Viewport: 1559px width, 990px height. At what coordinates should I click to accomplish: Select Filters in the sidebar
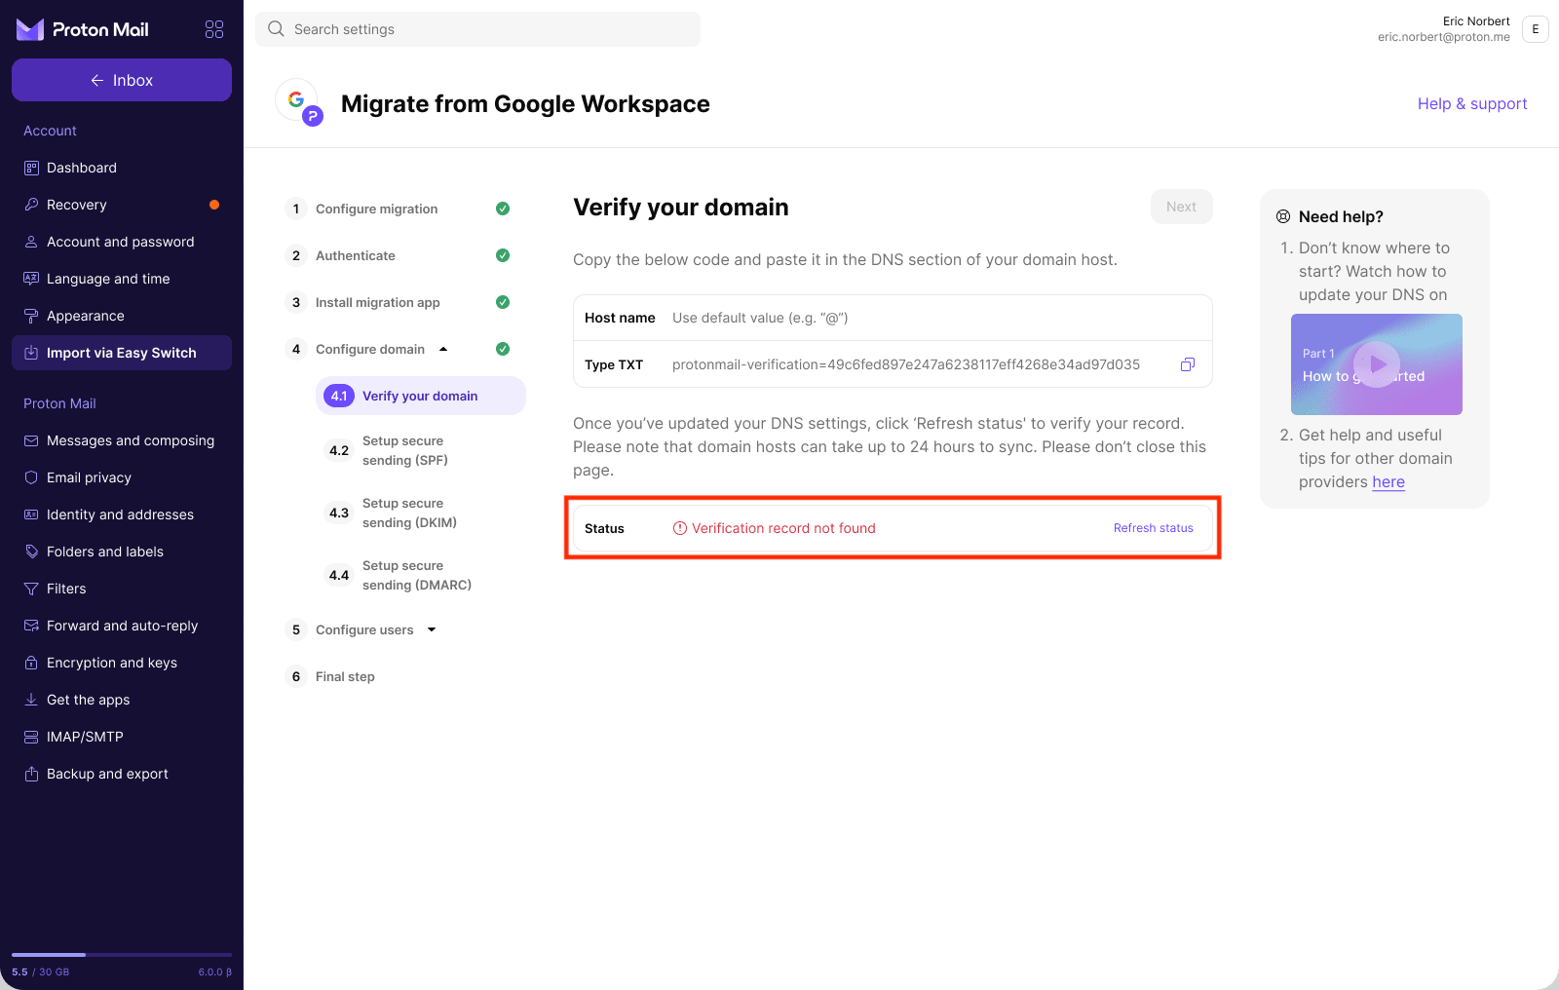coord(122,589)
